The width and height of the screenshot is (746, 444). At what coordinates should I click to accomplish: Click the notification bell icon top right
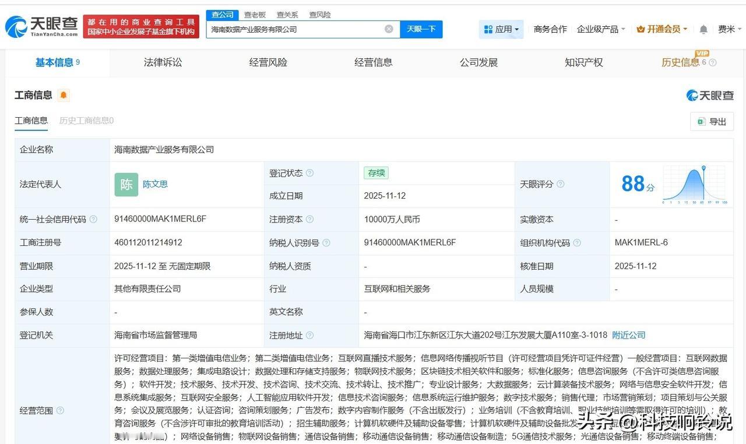[703, 29]
